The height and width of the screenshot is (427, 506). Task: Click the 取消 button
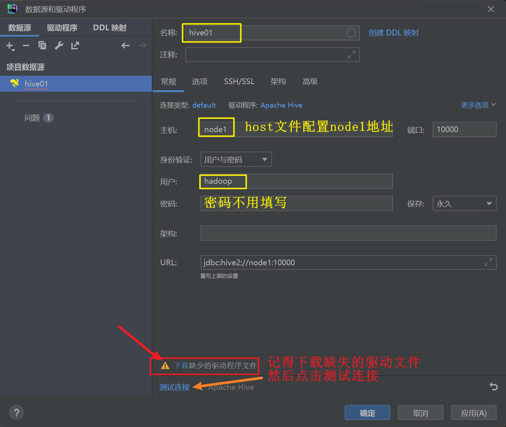click(421, 413)
